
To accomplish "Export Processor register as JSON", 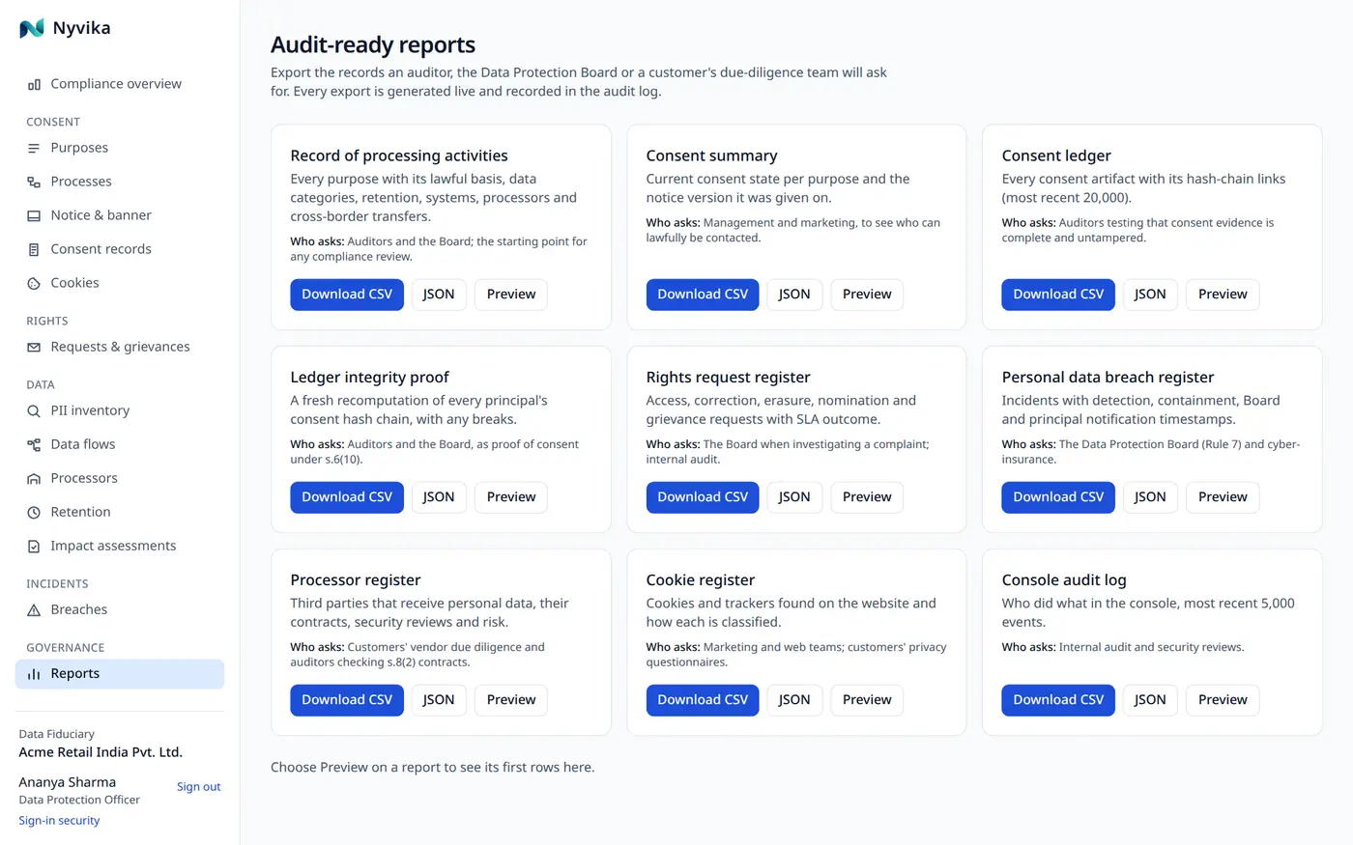I will point(439,700).
